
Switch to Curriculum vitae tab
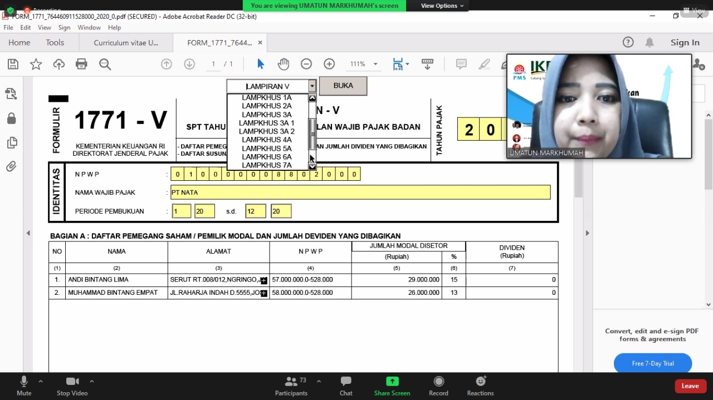[126, 43]
